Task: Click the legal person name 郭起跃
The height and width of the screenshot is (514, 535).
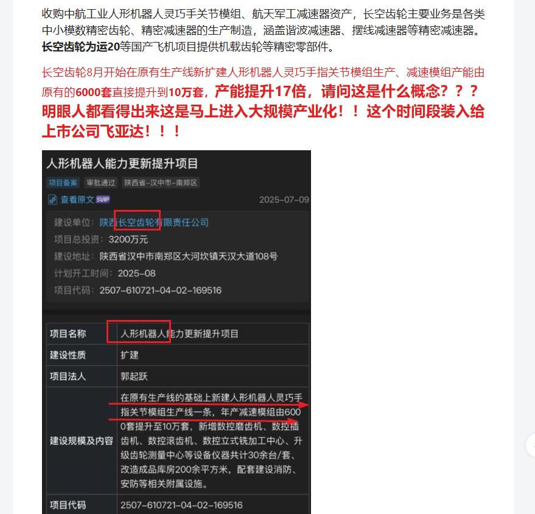Action: click(134, 377)
